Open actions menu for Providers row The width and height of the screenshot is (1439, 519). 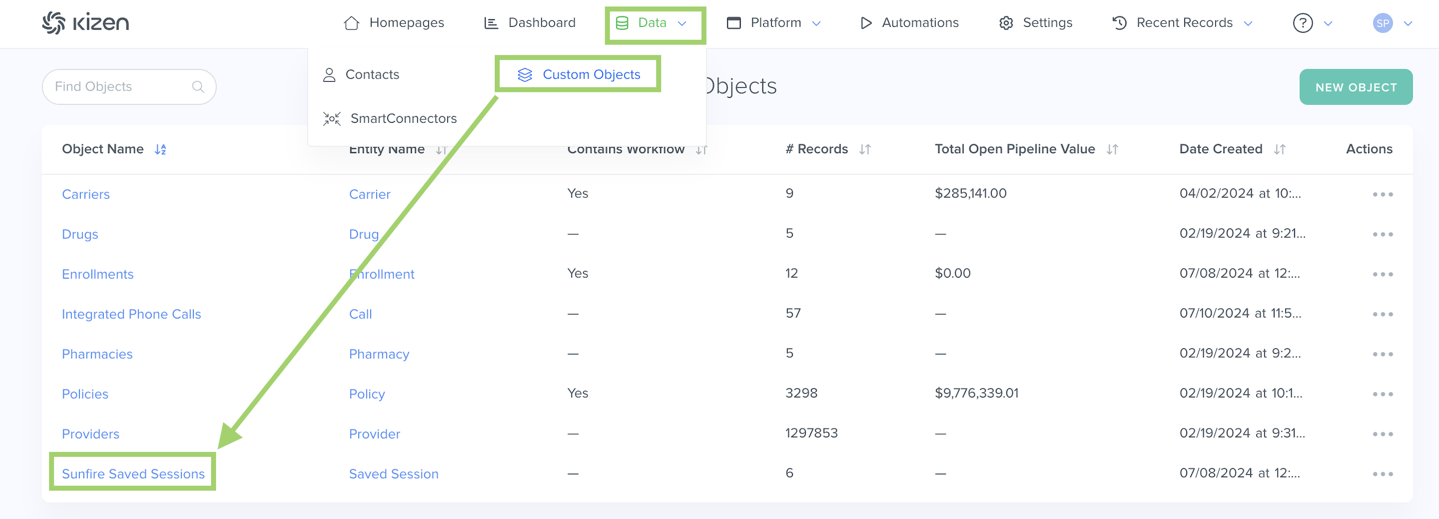(1383, 433)
